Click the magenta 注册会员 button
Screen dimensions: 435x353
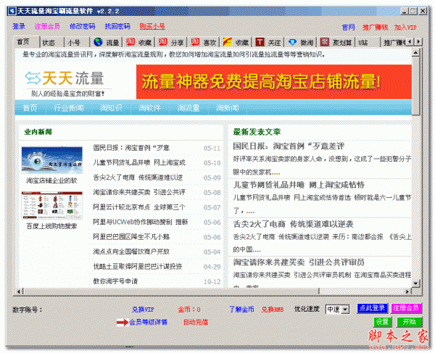[406, 308]
